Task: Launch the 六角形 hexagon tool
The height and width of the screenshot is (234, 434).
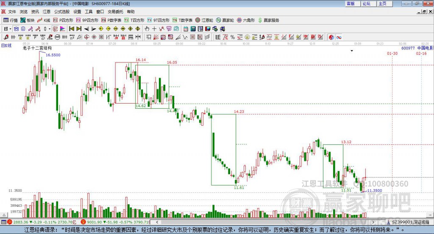Action: 245,20
